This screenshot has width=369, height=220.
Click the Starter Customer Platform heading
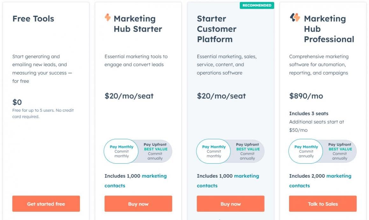tap(216, 29)
